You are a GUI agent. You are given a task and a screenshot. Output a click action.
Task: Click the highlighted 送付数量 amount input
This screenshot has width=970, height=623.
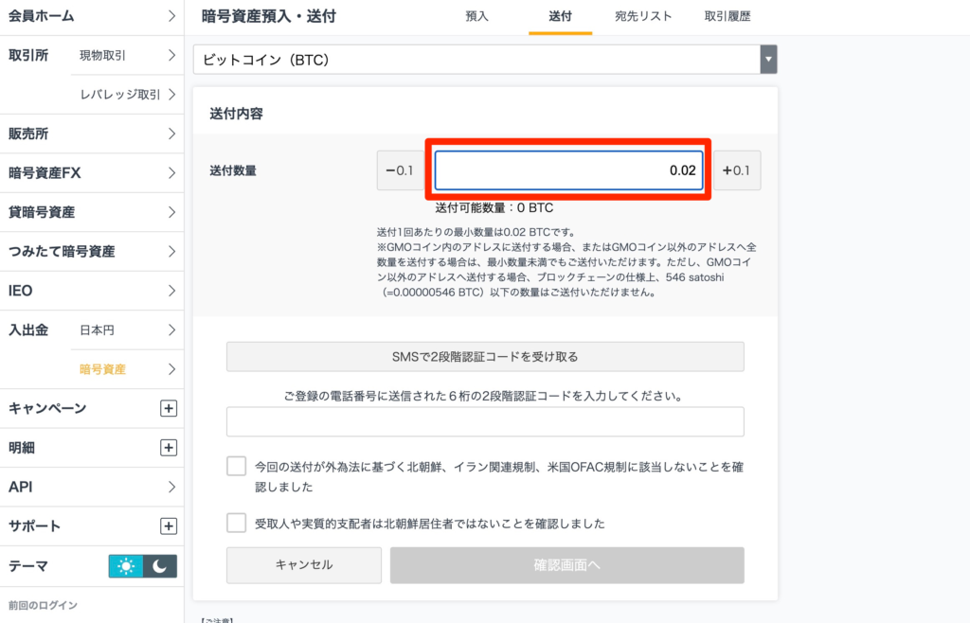coord(568,170)
